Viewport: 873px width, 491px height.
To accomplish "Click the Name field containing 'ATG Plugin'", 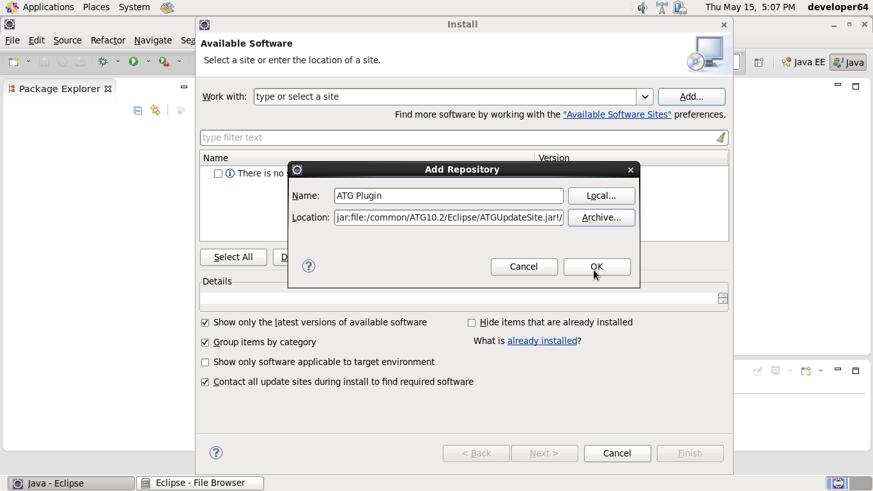I will coord(449,196).
